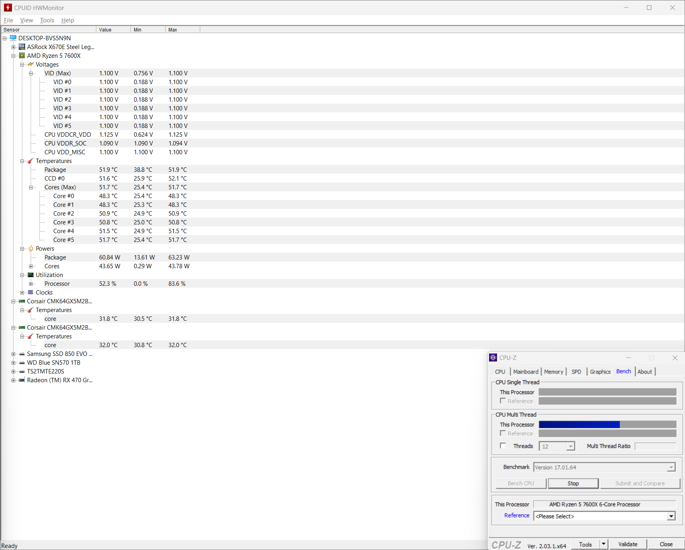
Task: Click the Voltages category icon
Action: click(x=31, y=64)
